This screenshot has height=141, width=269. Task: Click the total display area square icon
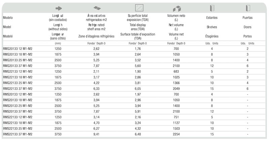pyautogui.click(x=139, y=8)
